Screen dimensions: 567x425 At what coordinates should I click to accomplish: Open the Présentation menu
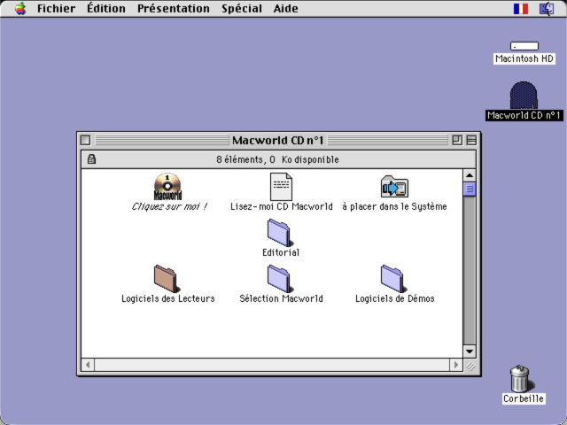174,8
